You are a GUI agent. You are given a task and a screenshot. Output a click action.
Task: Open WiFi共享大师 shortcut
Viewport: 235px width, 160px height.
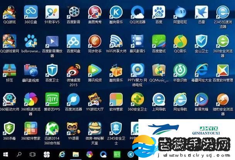point(116,41)
